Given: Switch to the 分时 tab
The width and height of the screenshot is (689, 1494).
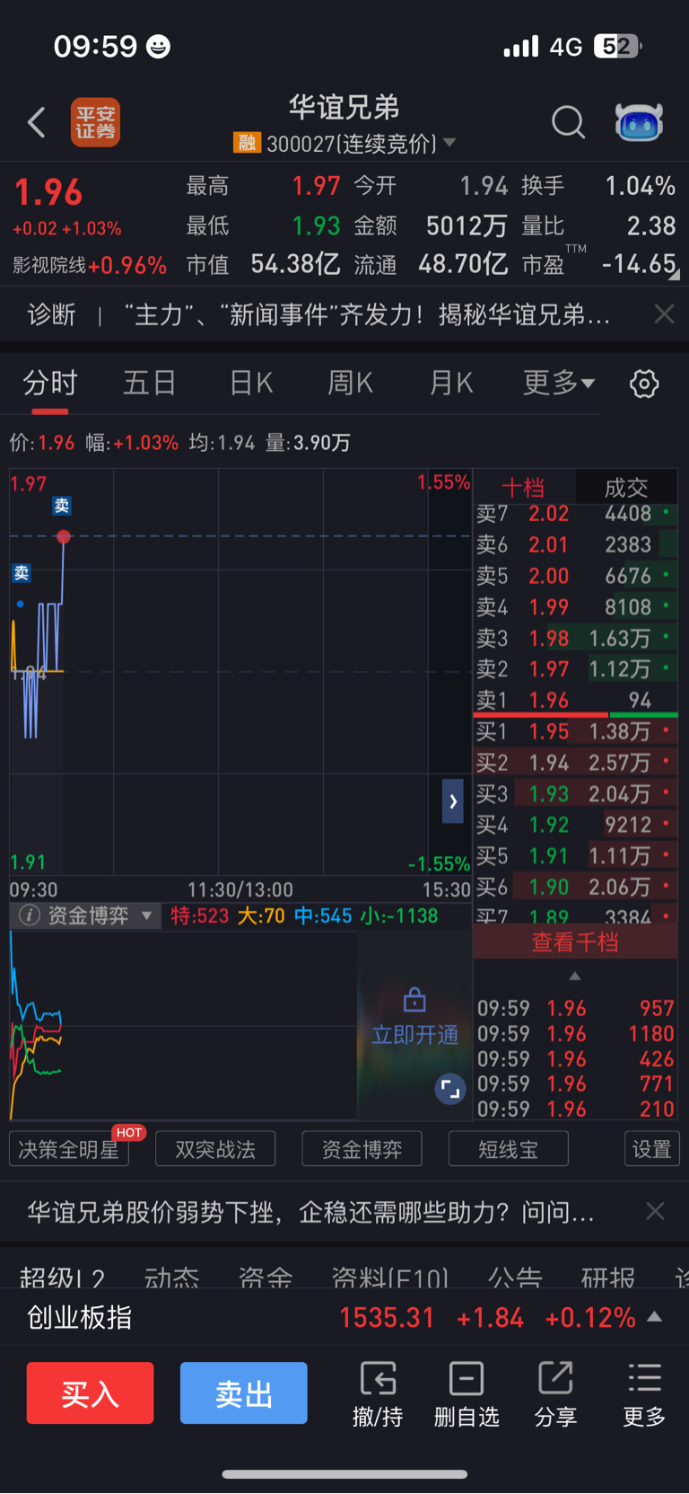Looking at the screenshot, I should 50,384.
